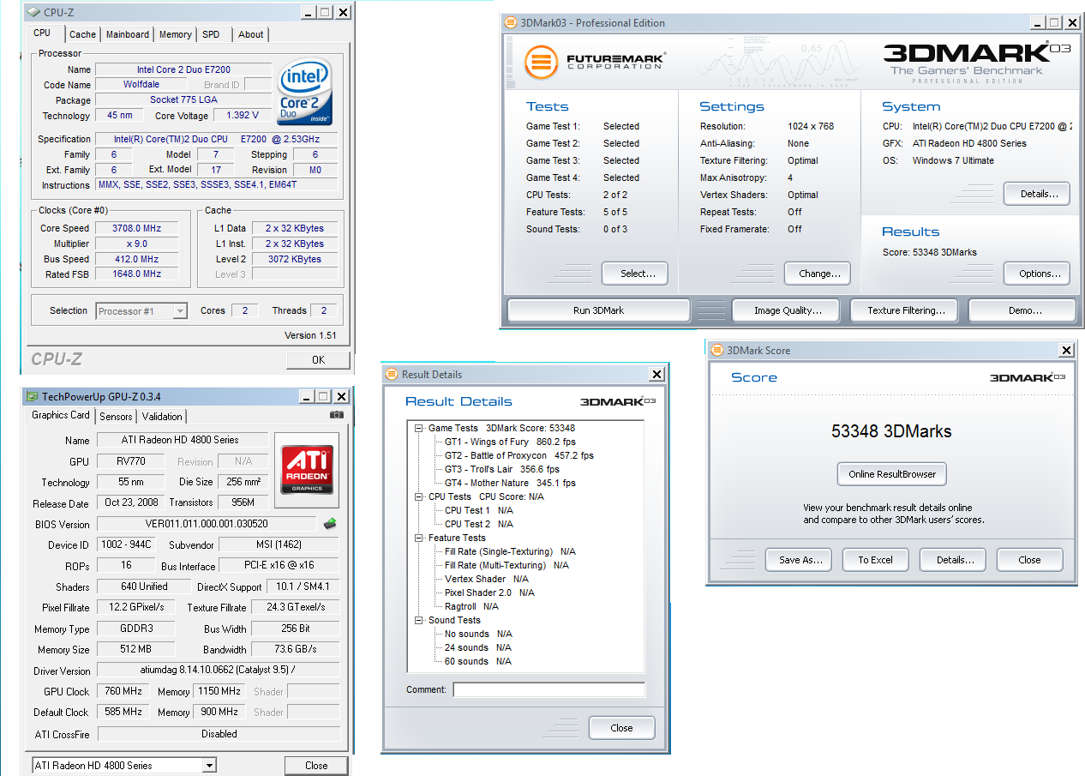The height and width of the screenshot is (776, 1085).
Task: Open the Texture Filtering tool
Action: point(906,310)
